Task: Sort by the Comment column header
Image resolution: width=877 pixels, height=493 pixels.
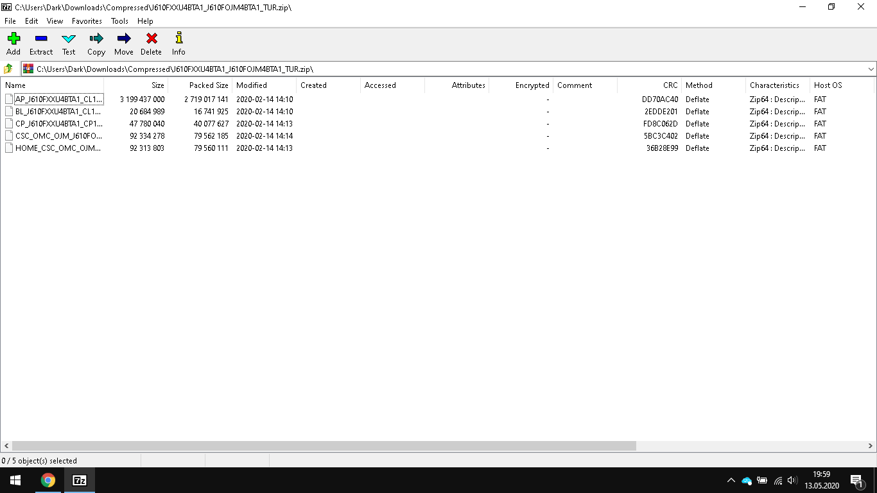Action: (x=585, y=85)
